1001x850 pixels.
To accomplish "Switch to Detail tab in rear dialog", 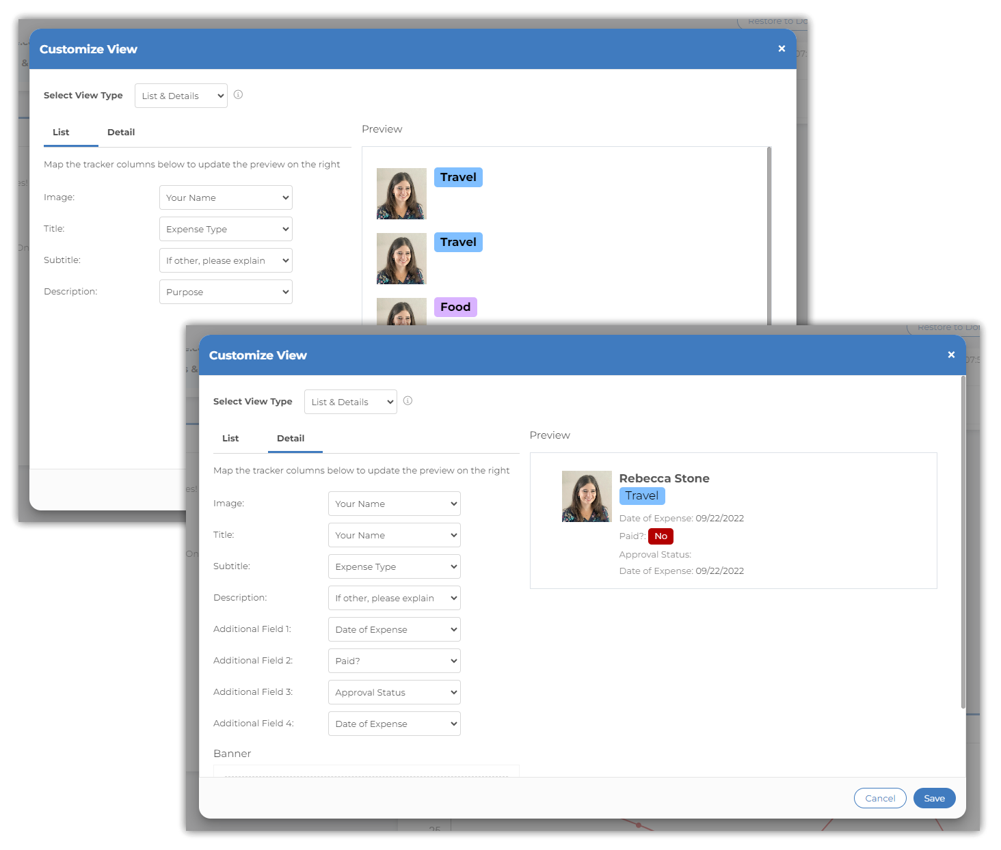I will [121, 132].
